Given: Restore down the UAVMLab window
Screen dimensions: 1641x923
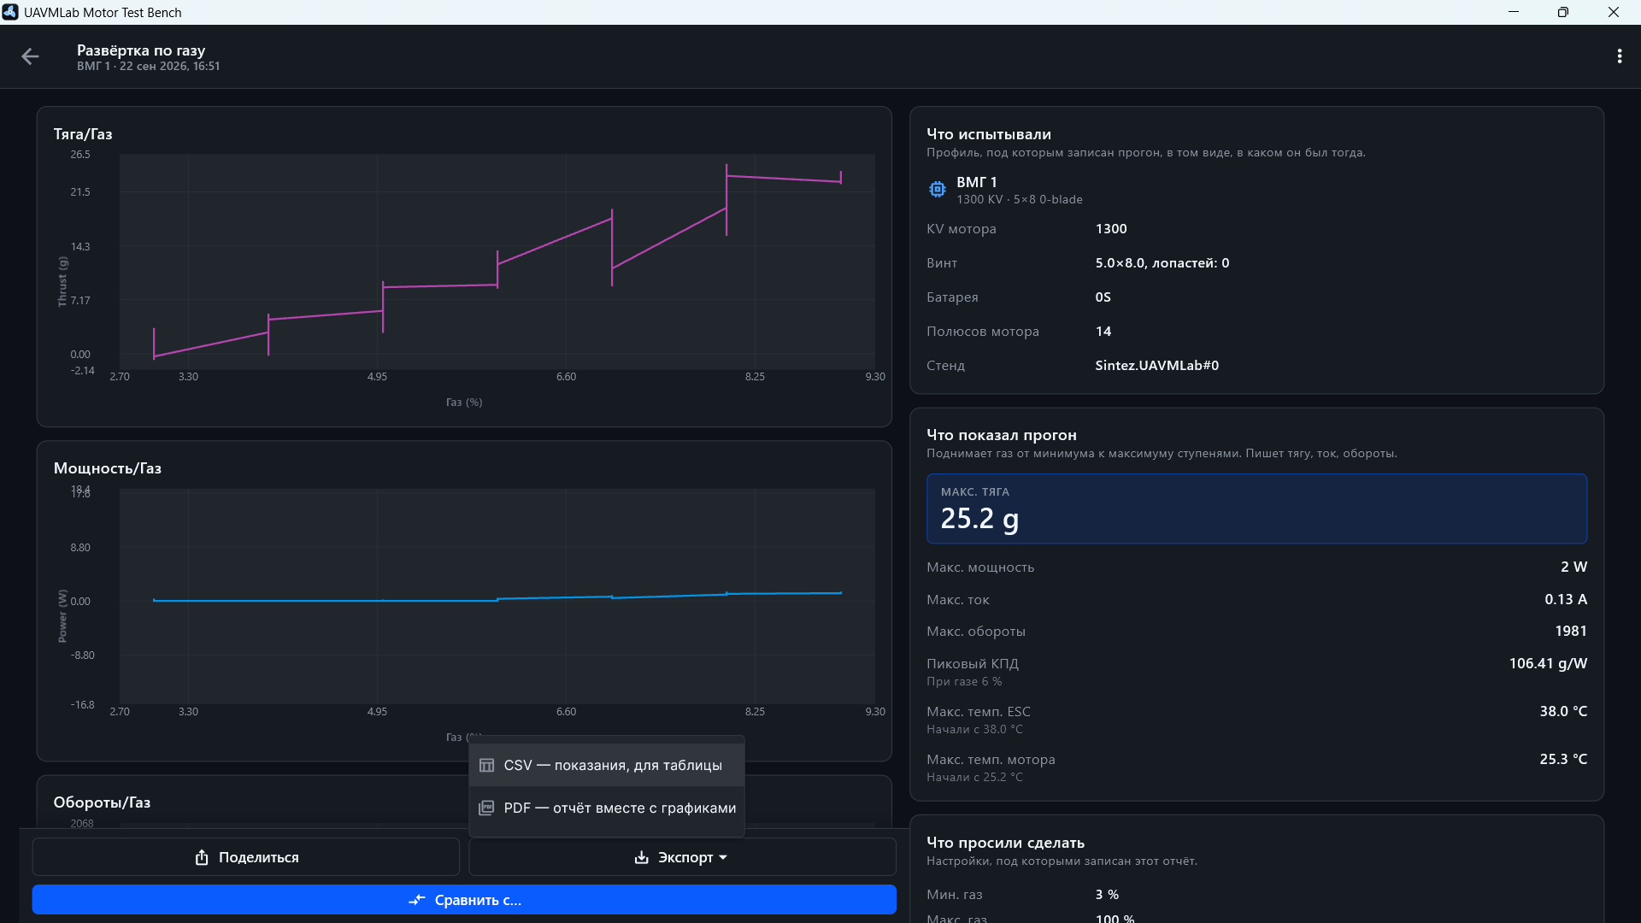Looking at the screenshot, I should 1563,12.
